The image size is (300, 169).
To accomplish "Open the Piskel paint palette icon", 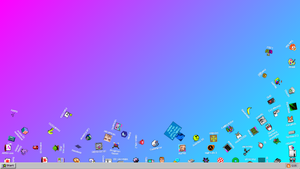I will [292, 62].
